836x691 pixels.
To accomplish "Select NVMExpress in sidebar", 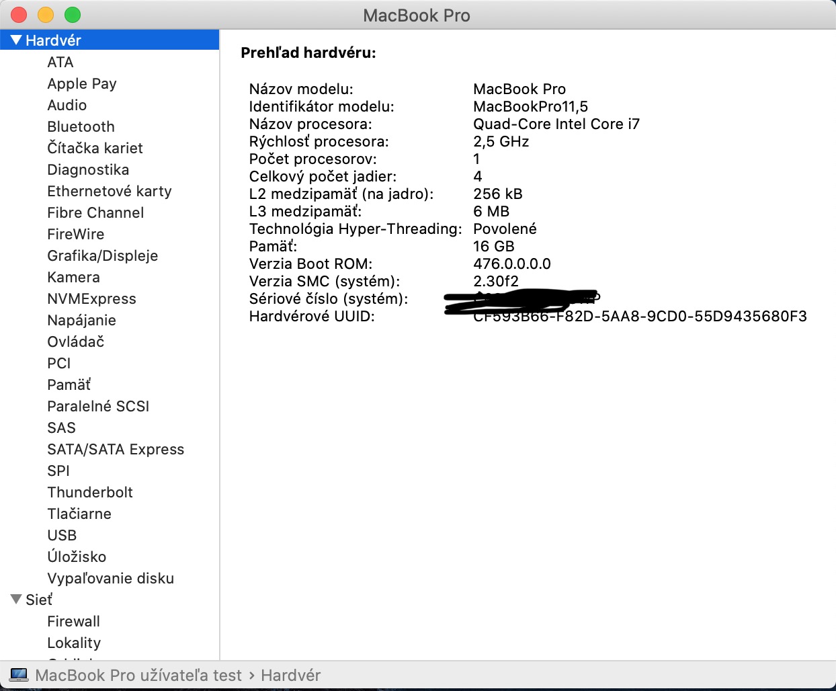I will point(91,298).
